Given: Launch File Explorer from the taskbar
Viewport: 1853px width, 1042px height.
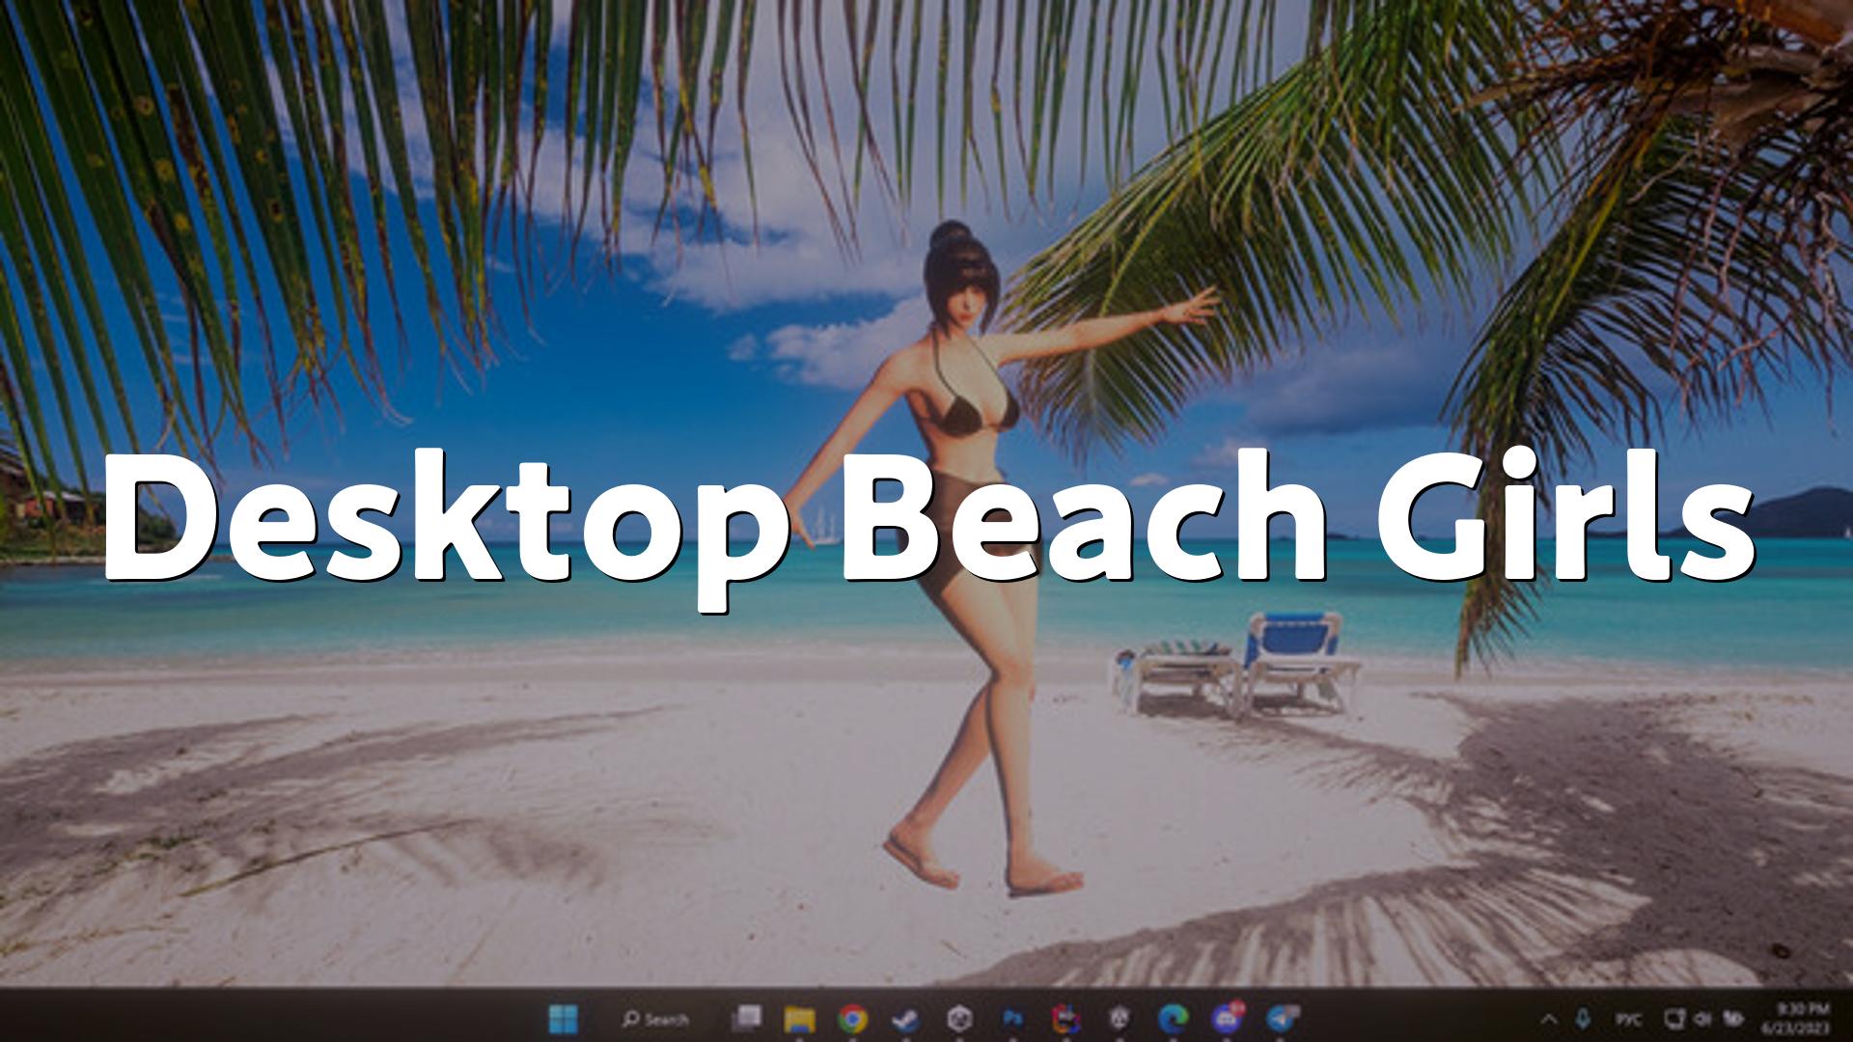Looking at the screenshot, I should pos(799,1018).
